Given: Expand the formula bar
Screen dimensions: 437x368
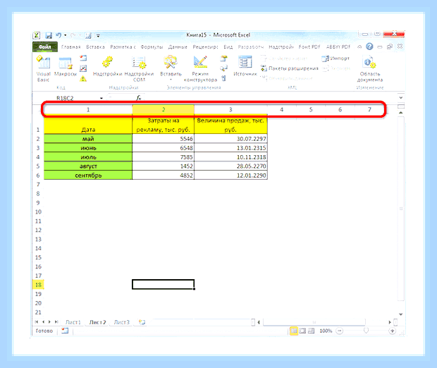Looking at the screenshot, I should pos(400,97).
